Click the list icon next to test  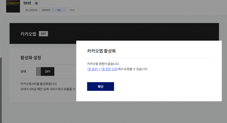click(x=36, y=3)
